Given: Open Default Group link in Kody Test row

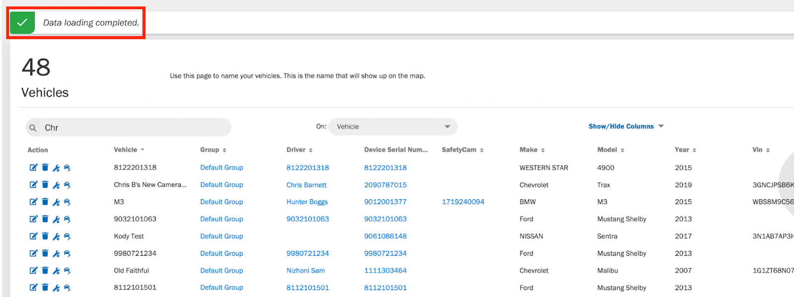Looking at the screenshot, I should [x=221, y=236].
